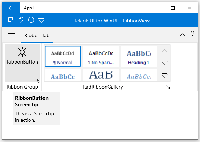200x142 pixels.
Task: Select the large AaB title style thumbnail
Action: (101, 75)
